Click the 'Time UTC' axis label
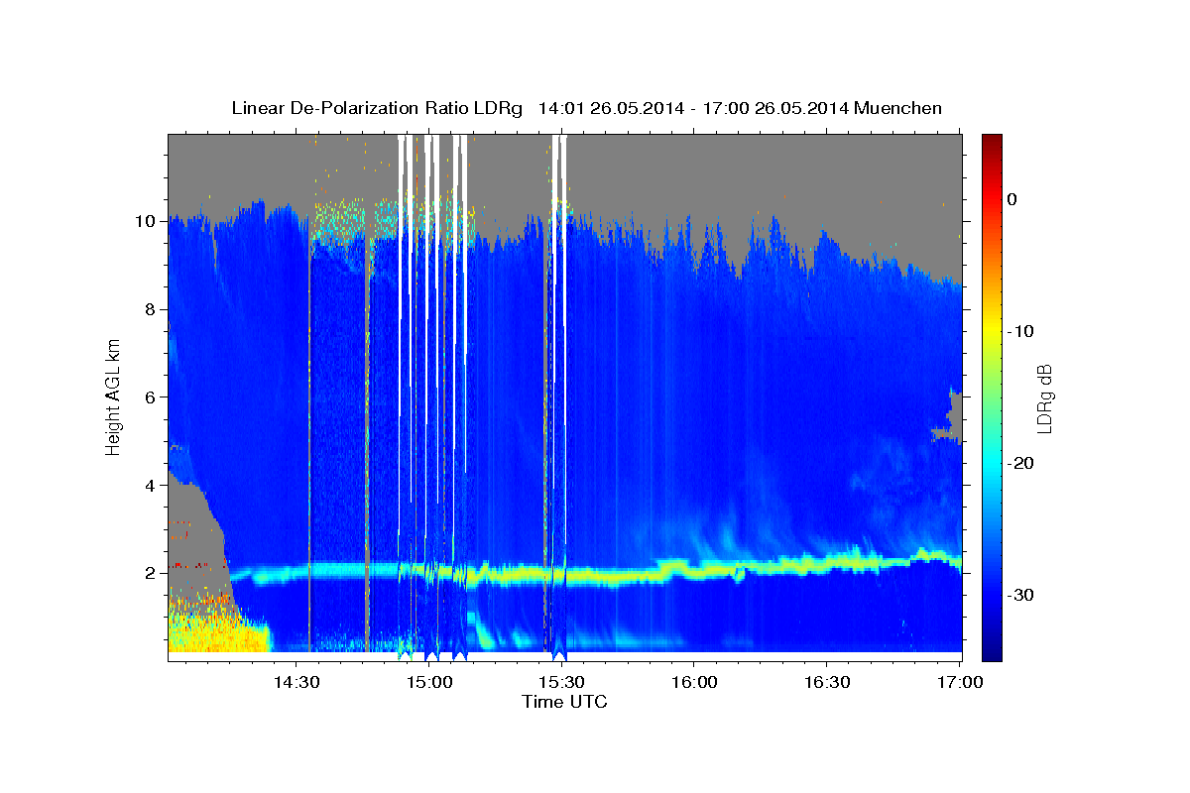Image resolution: width=1190 pixels, height=793 pixels. pos(564,702)
